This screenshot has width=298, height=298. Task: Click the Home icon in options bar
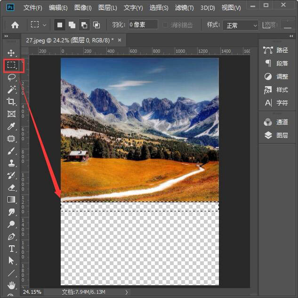point(15,25)
